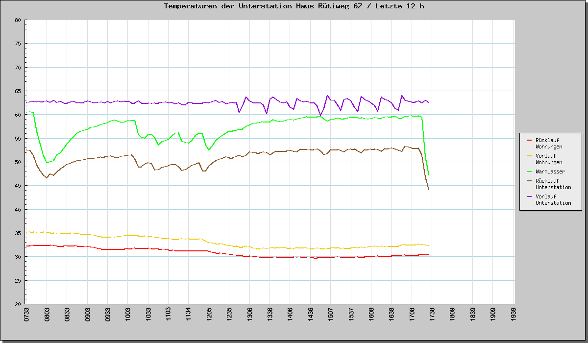588x343 pixels.
Task: Click the 35 value on the y-axis
Action: (x=18, y=233)
